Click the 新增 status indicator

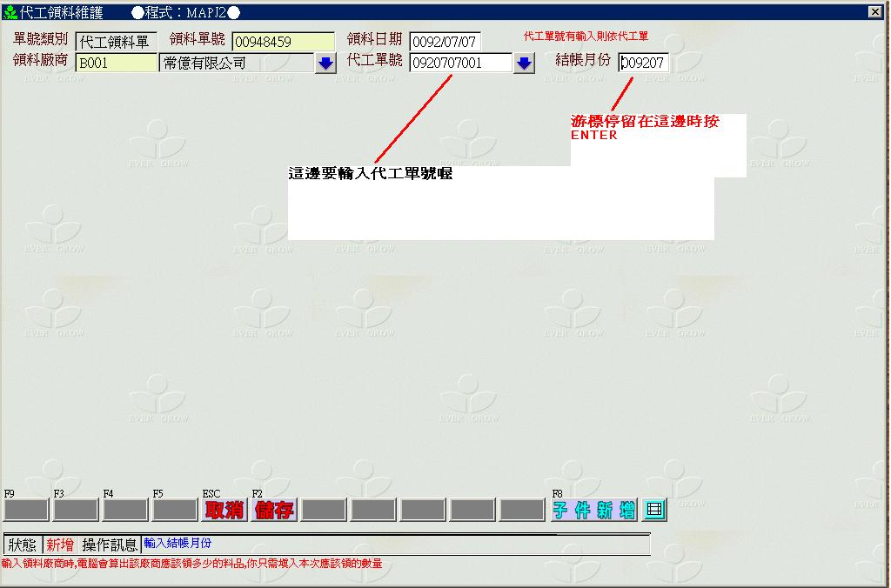point(60,545)
